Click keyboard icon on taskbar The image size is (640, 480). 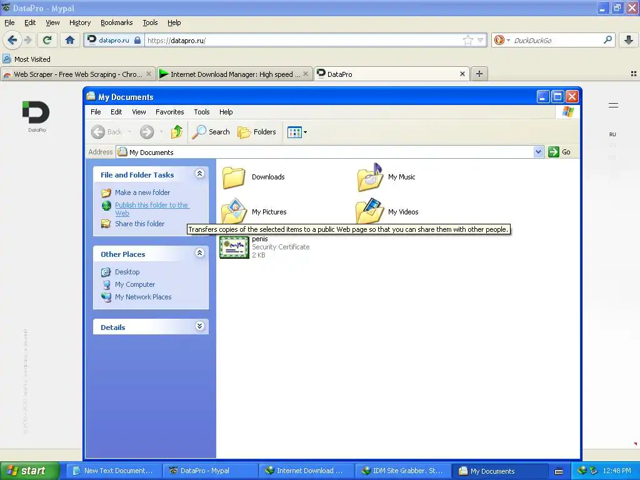[559, 471]
